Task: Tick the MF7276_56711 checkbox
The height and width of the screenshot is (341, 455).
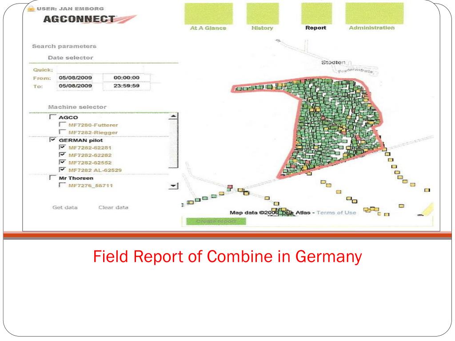Action: (x=62, y=185)
